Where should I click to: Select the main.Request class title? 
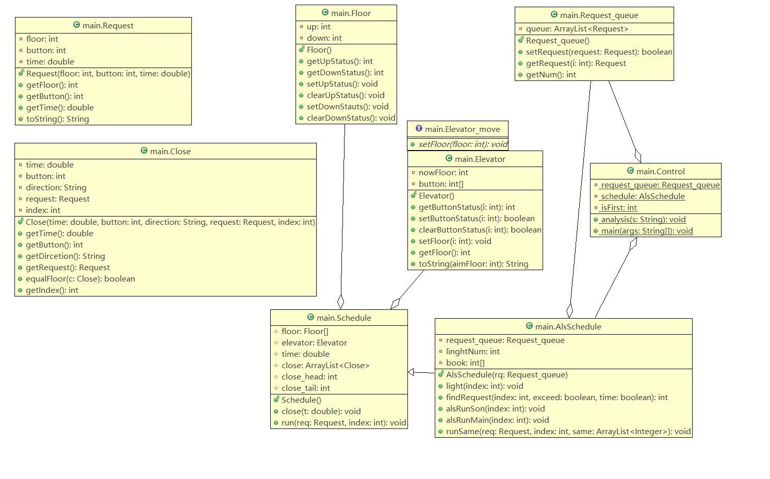pos(108,25)
